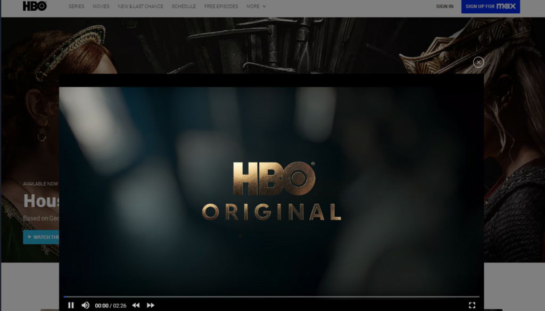Click the partially hidden Watch button

[x=41, y=237]
